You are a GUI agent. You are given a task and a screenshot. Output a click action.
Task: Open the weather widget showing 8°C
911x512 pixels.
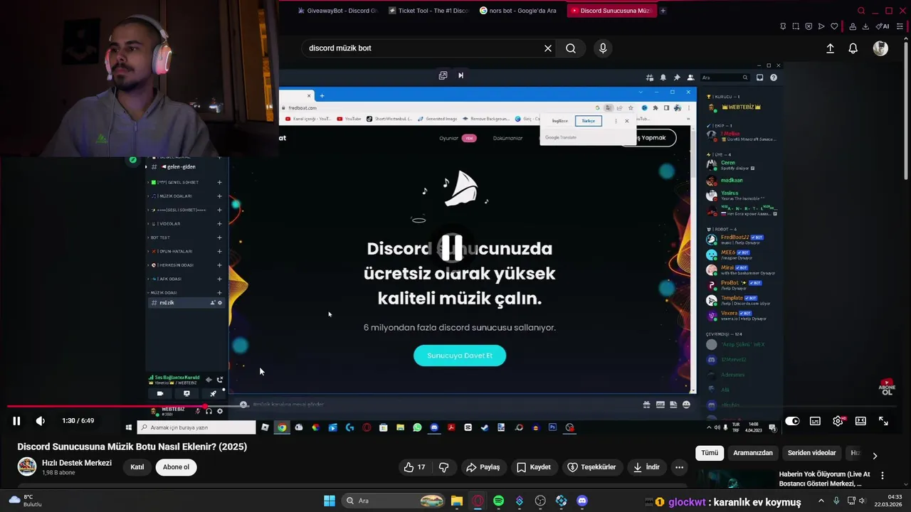26,501
